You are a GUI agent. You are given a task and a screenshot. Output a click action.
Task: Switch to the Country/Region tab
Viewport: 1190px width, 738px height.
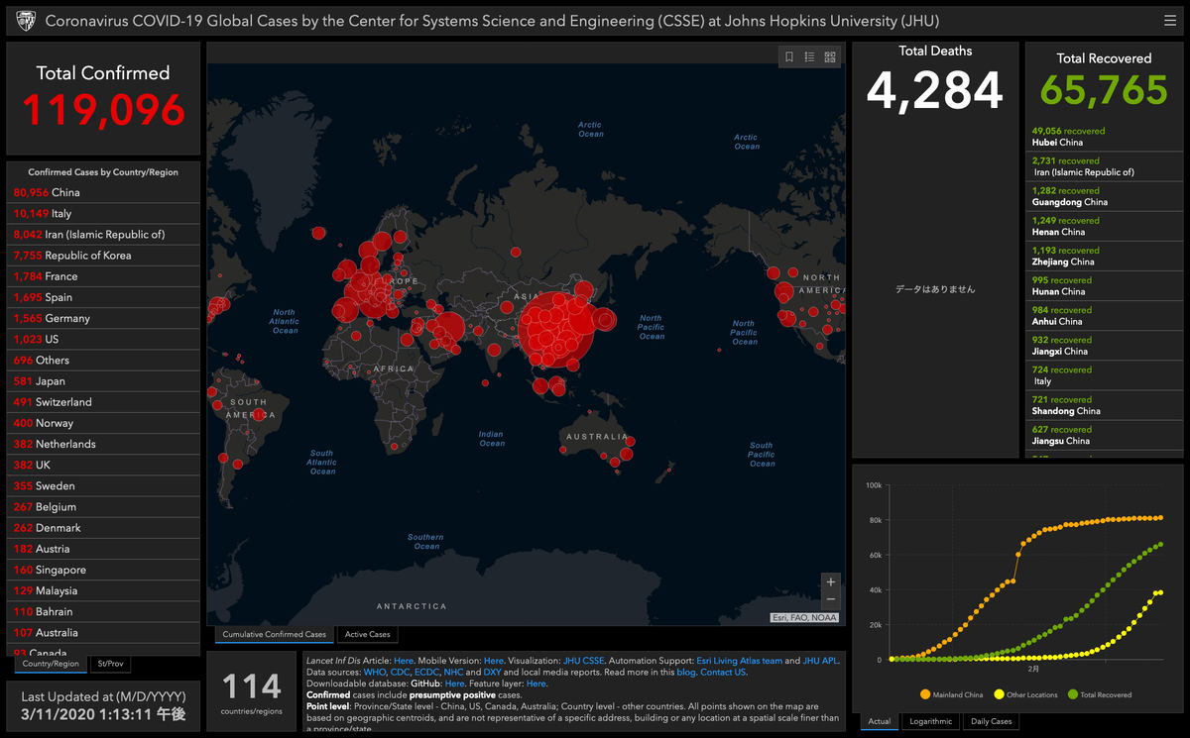50,664
